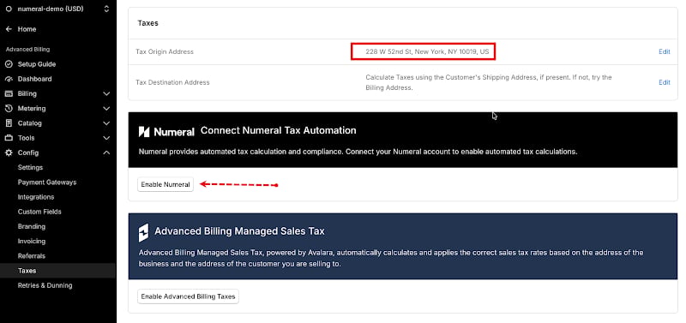The width and height of the screenshot is (686, 323).
Task: Click the Numeral logo
Action: [x=166, y=132]
